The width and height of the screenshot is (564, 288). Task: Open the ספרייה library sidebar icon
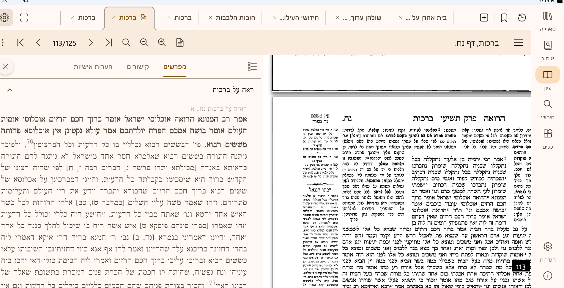click(547, 16)
